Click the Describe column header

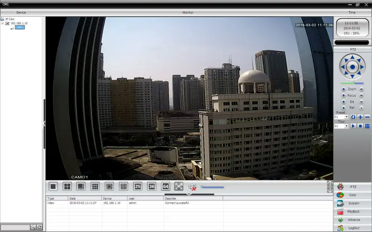[193, 199]
